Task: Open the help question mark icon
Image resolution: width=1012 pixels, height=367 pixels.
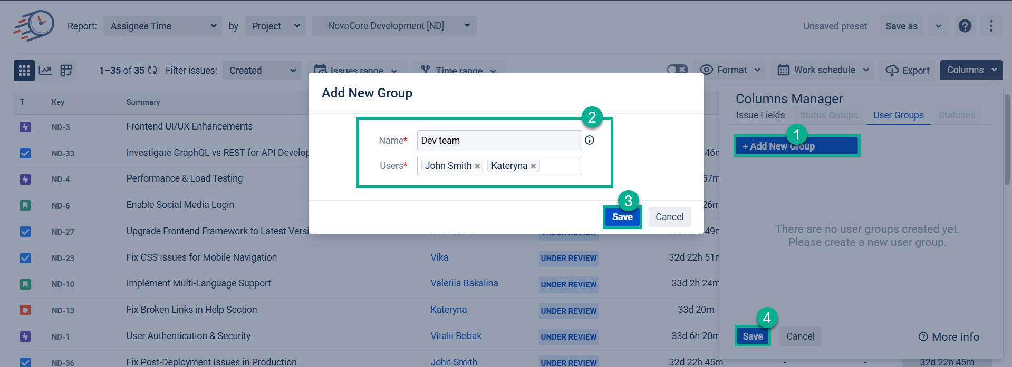Action: click(x=965, y=26)
